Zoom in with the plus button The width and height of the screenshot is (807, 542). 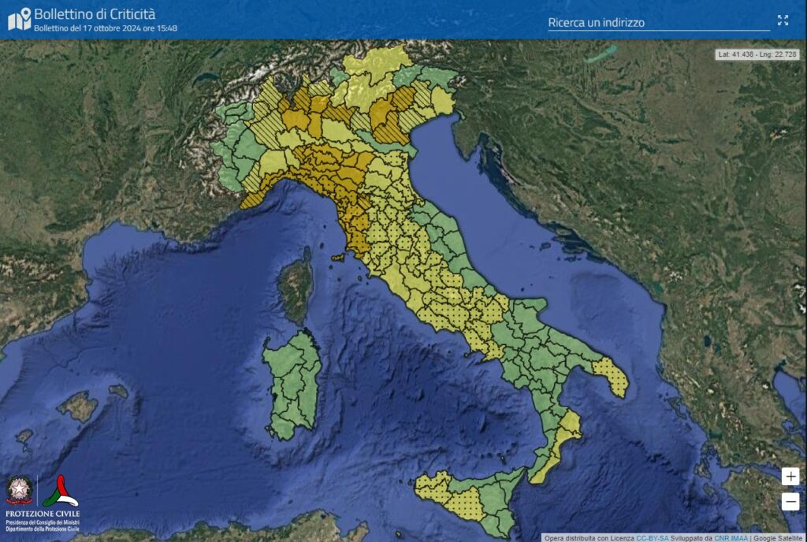(x=790, y=476)
